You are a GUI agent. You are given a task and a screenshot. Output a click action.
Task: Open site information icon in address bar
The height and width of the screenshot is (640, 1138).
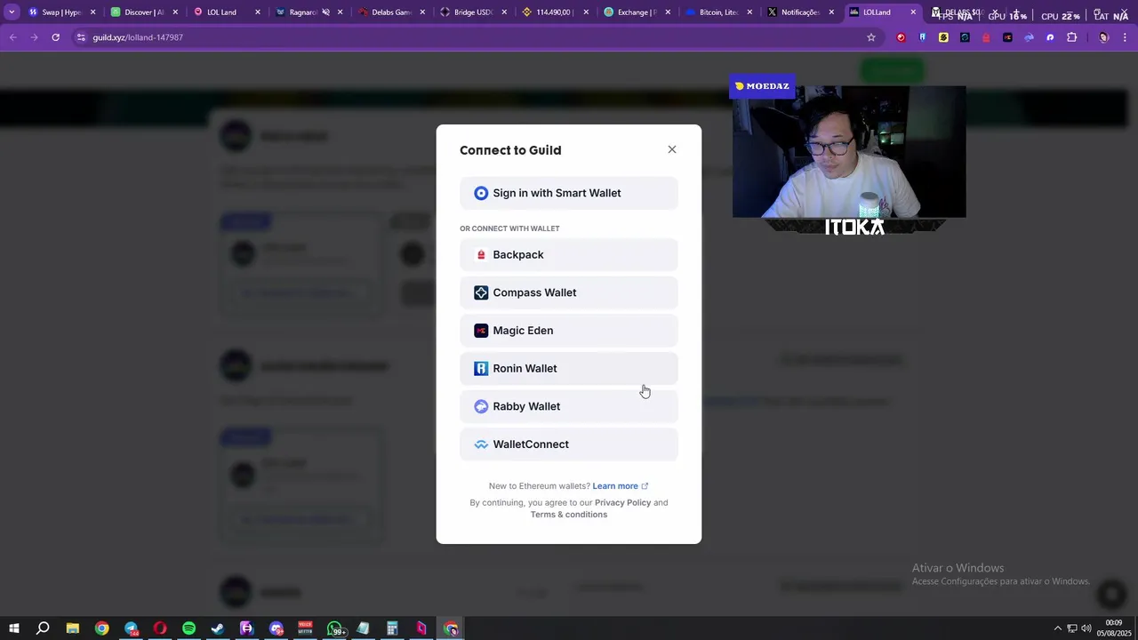pyautogui.click(x=81, y=37)
